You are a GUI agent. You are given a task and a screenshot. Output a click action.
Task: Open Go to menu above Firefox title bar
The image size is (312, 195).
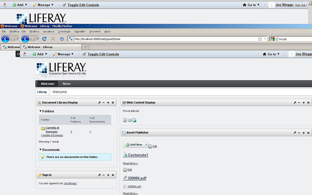(252, 5)
